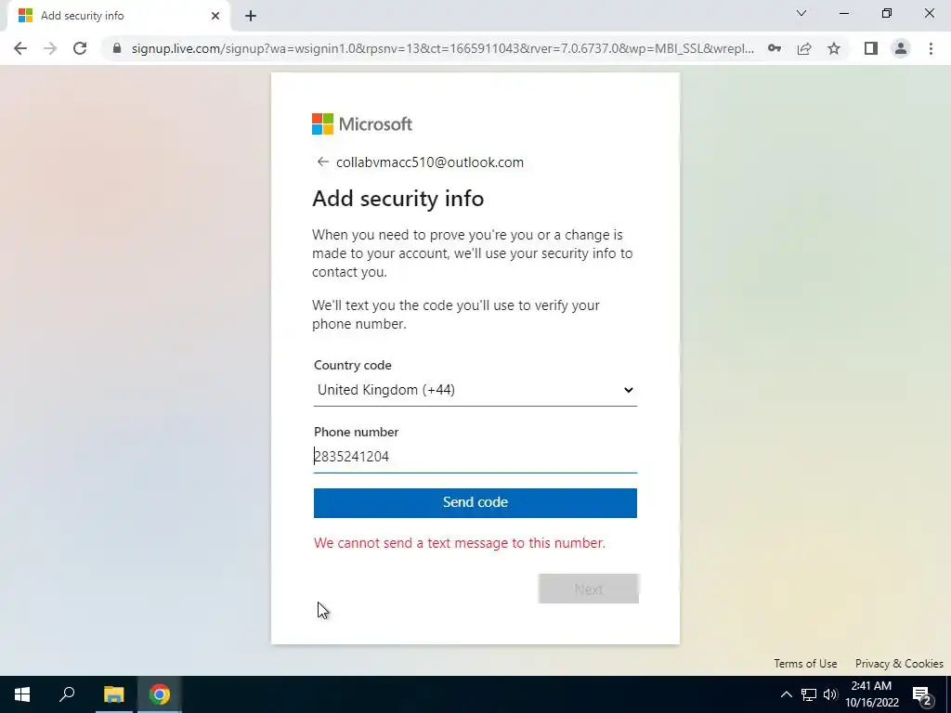Screen dimensions: 951x713
Task: Open the Chrome three-dot menu
Action: click(931, 48)
